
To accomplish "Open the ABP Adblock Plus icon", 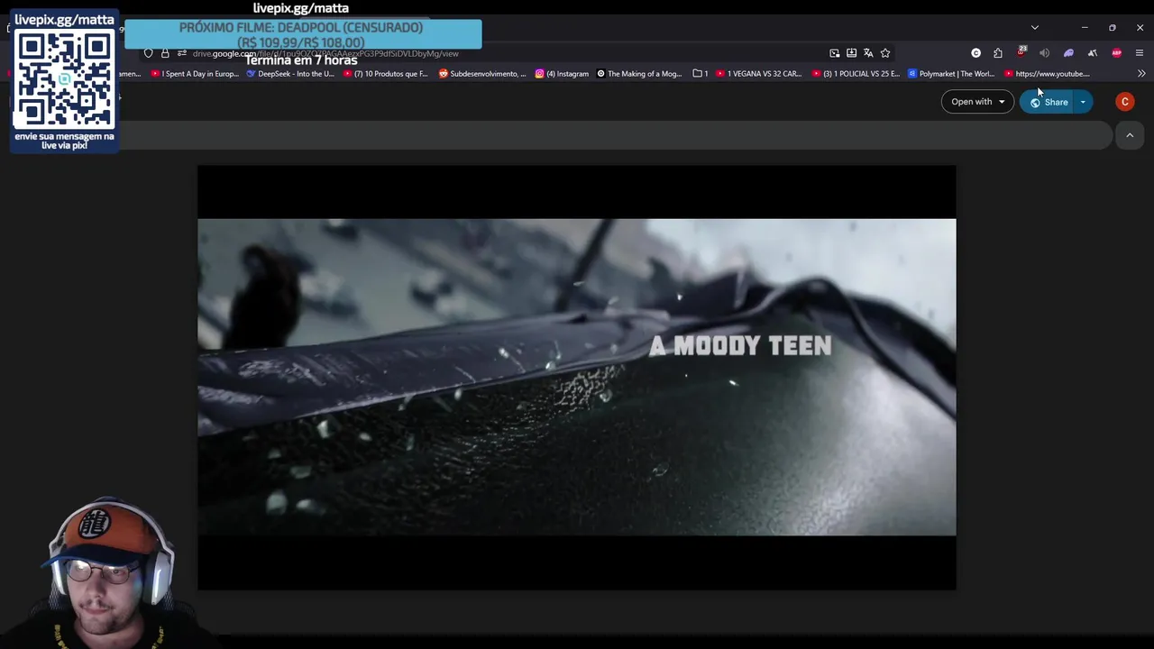I will [1116, 53].
